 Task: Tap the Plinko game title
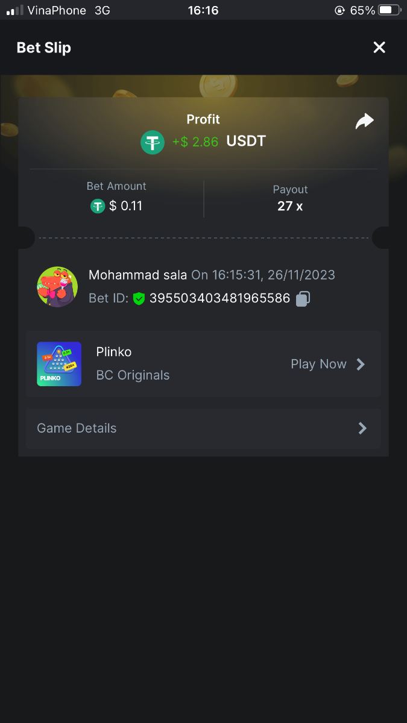[114, 352]
